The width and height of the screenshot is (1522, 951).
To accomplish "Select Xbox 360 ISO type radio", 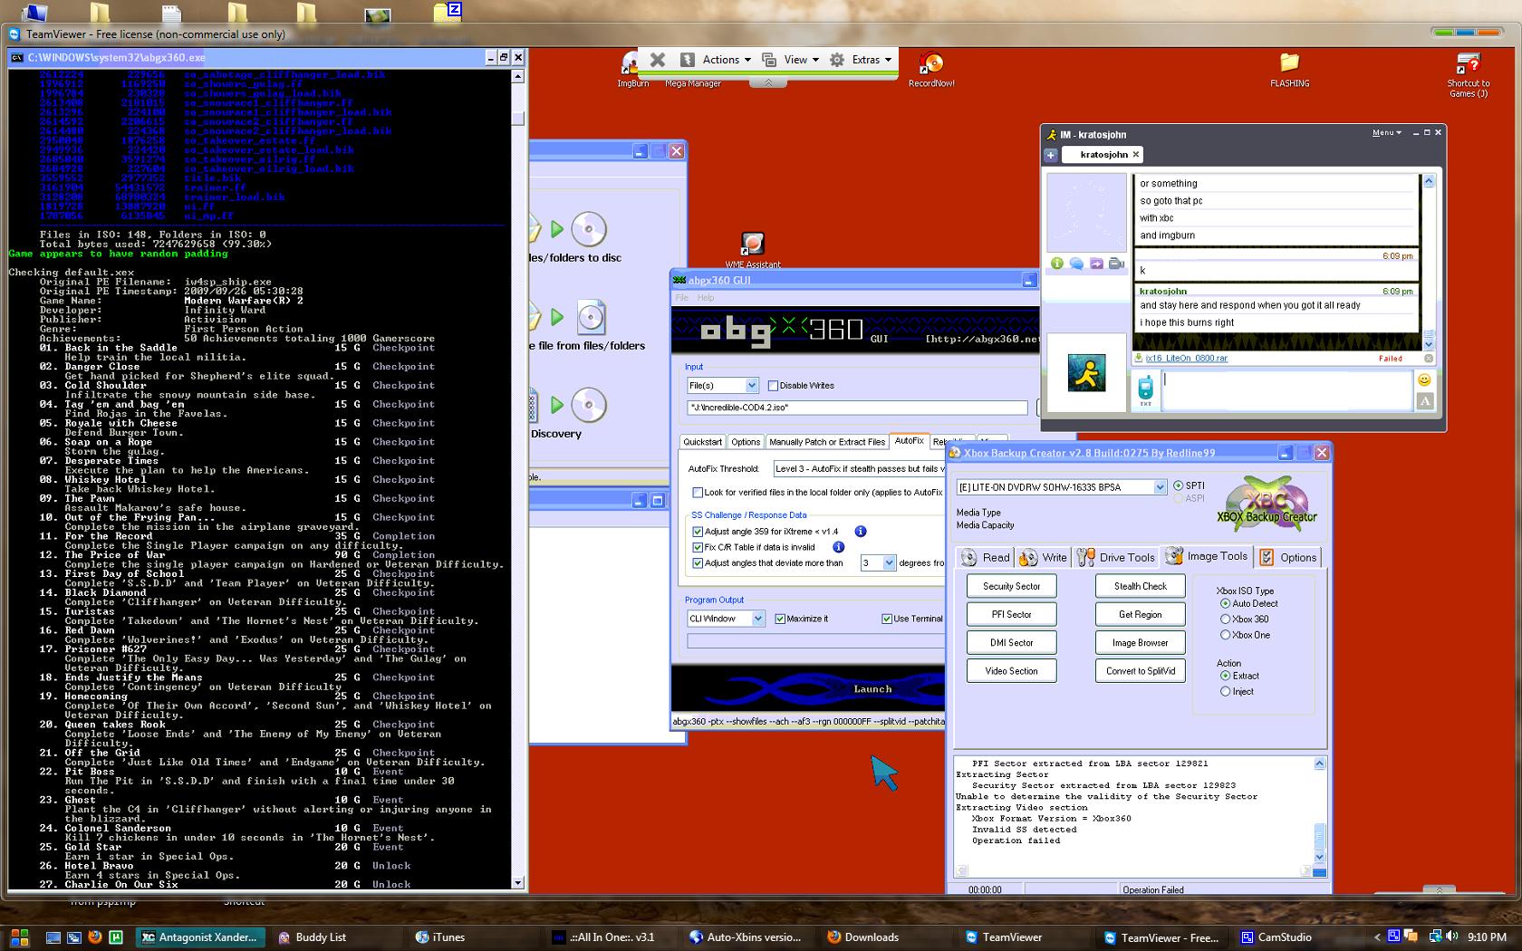I will point(1226,620).
